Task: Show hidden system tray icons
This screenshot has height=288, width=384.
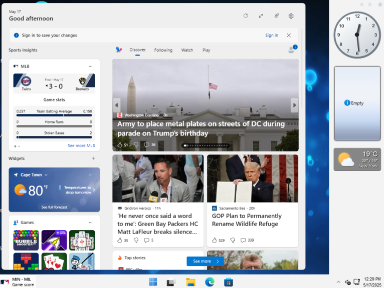Action: click(338, 282)
